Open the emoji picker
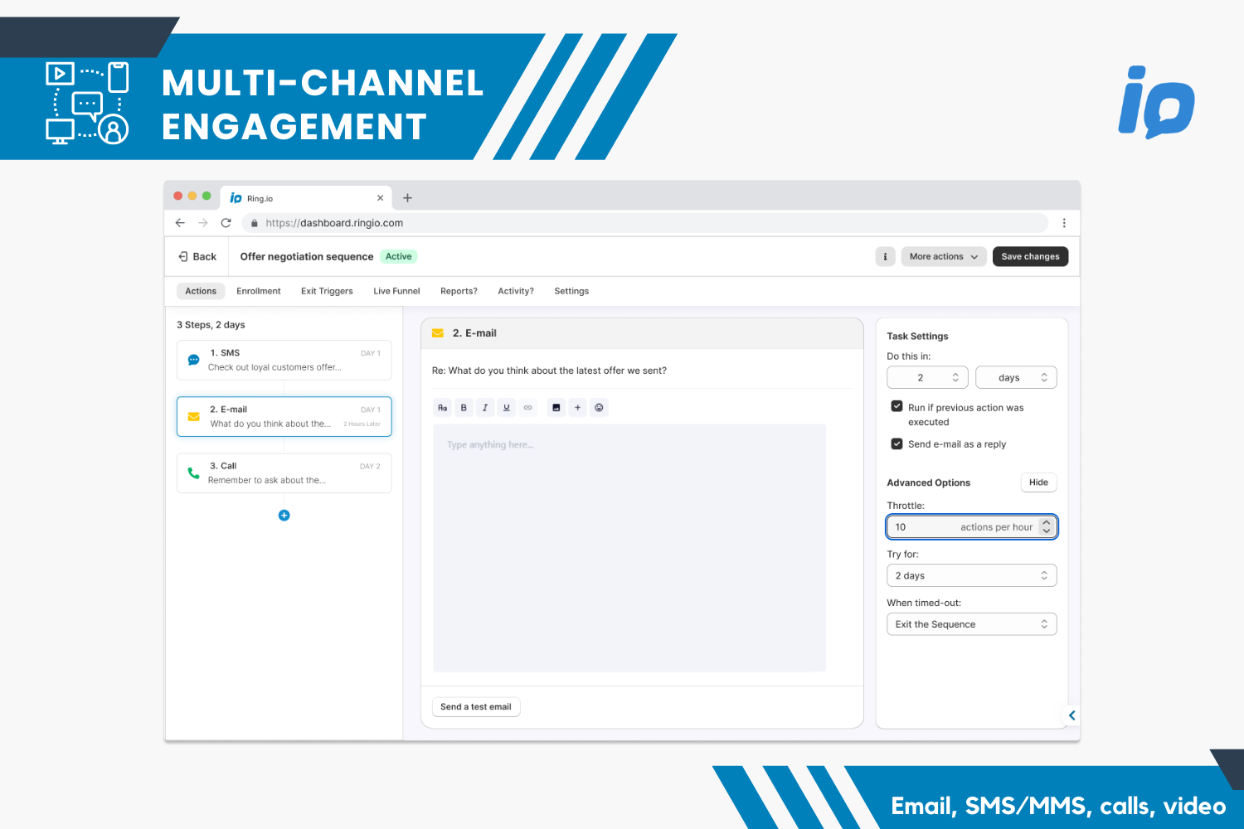1244x829 pixels. 599,408
